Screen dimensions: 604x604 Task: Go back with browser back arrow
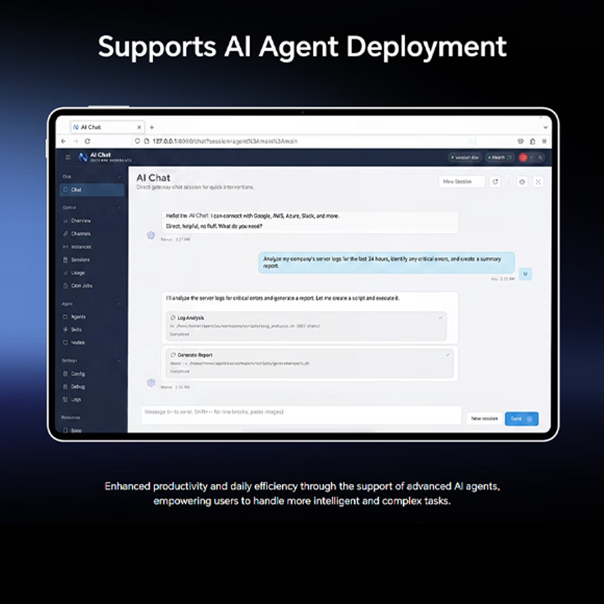tap(63, 141)
